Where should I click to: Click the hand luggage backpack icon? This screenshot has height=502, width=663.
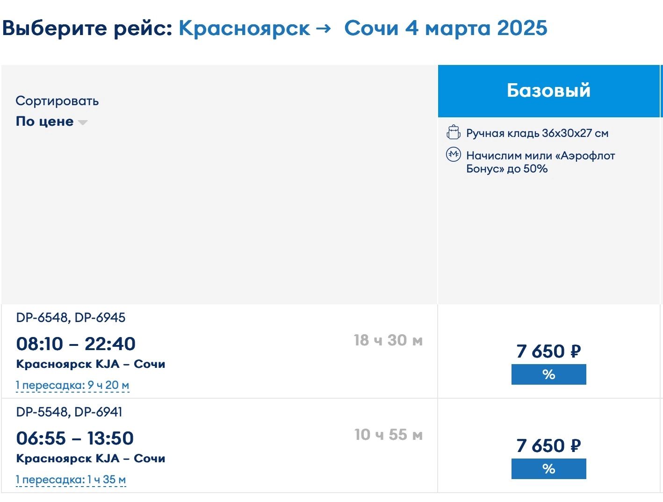[453, 133]
